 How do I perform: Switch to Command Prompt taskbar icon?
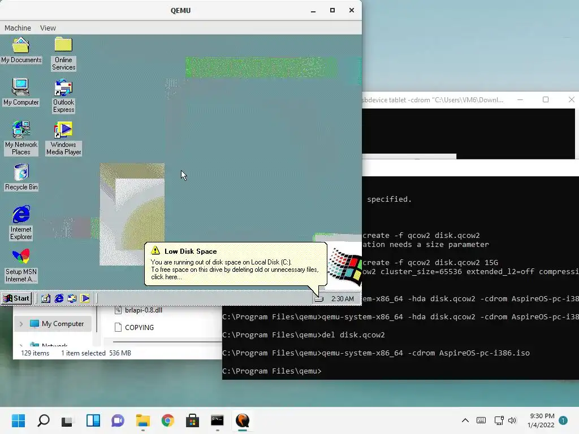[x=218, y=420]
